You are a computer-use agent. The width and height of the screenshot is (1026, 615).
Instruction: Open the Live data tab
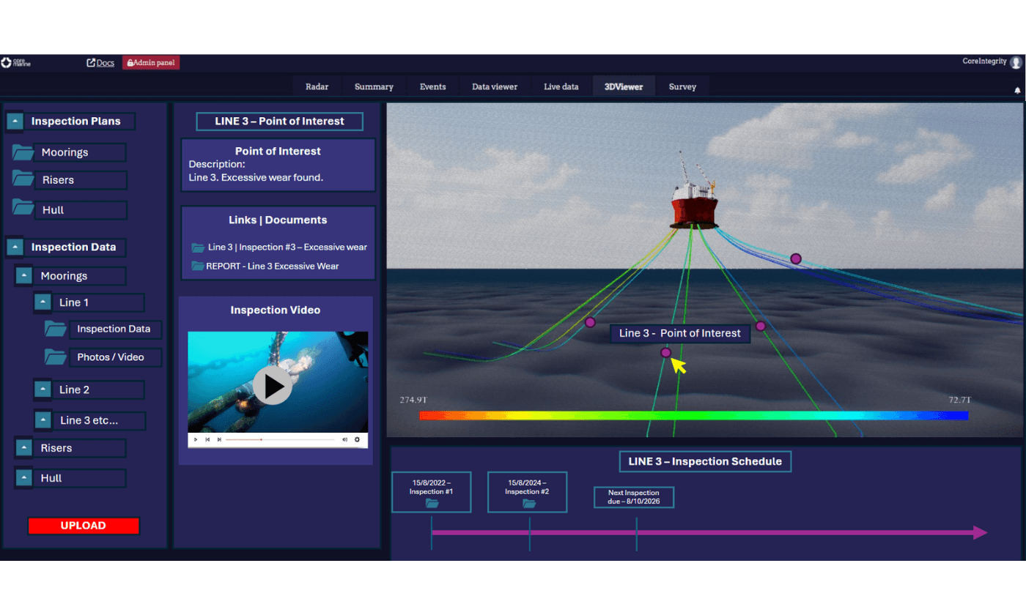561,86
